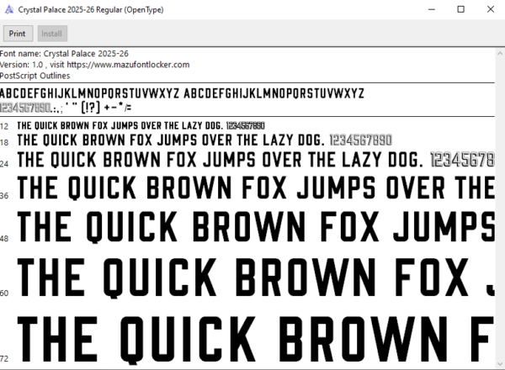
Task: Minimize the font viewer window
Action: point(432,9)
